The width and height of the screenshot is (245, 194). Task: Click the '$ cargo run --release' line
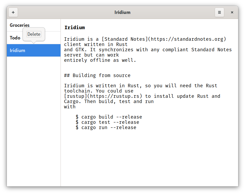click(106, 127)
